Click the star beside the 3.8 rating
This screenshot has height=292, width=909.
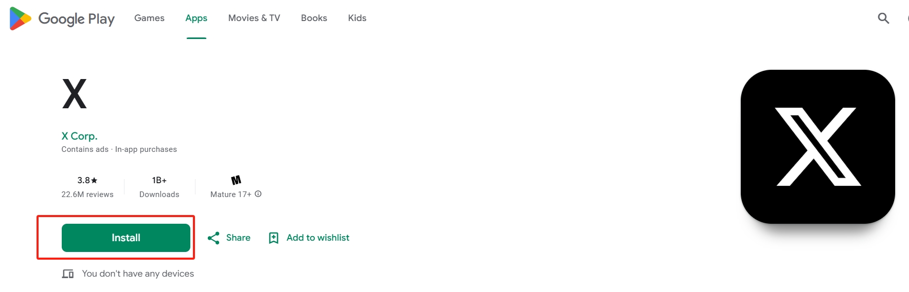[x=94, y=180]
